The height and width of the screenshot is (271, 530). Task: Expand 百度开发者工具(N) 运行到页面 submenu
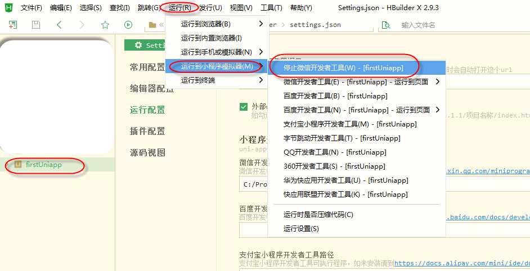point(357,110)
